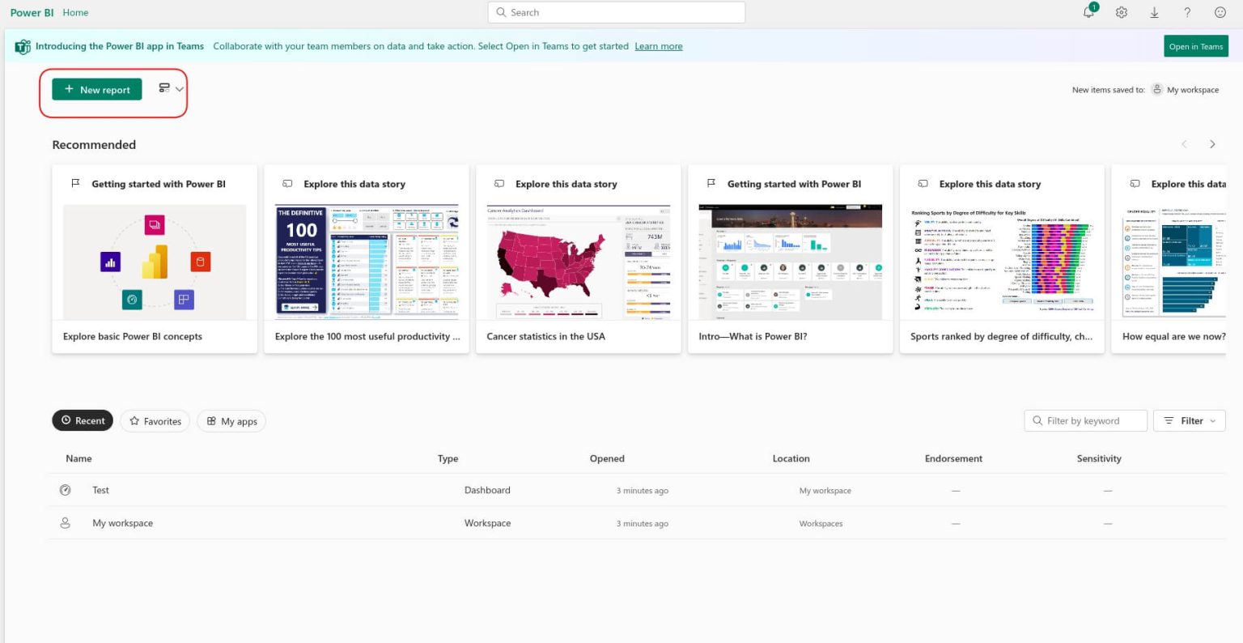
Task: Enable the Recent content filter pill
Action: click(83, 420)
